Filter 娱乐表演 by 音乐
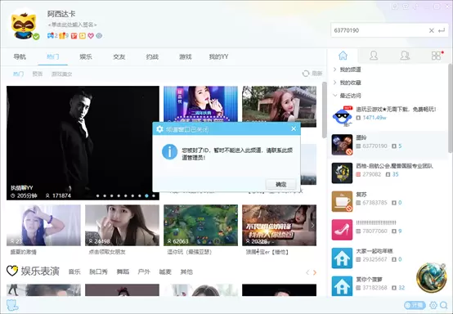 74,271
